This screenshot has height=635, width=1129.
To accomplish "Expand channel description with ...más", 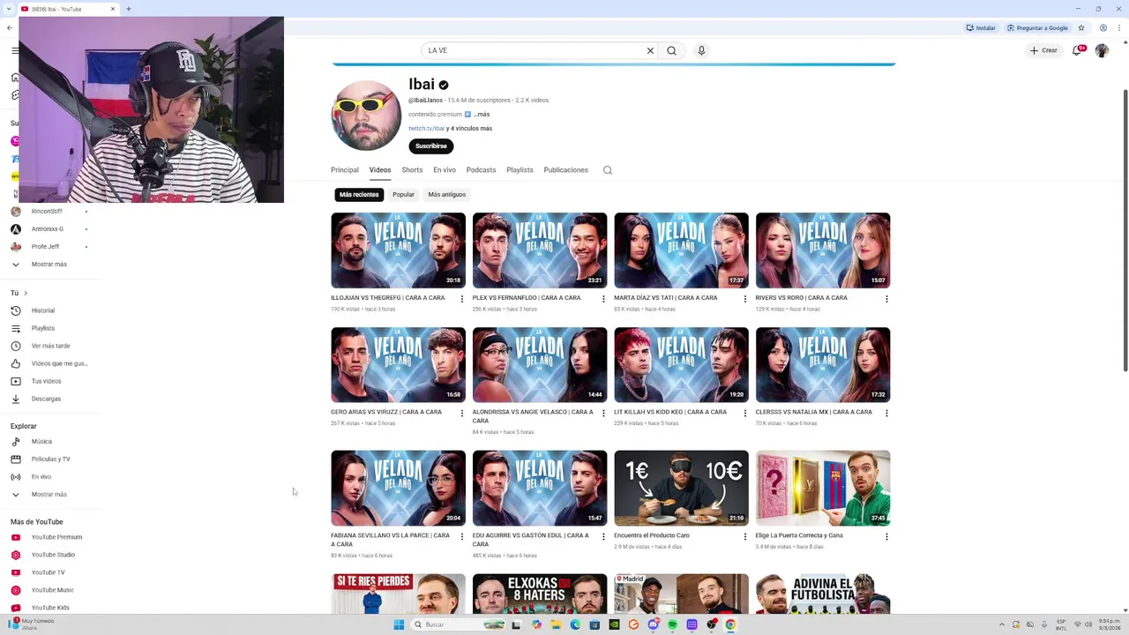I will 482,114.
